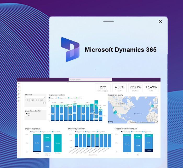Click Shipped on time legend in Shipments over time
183x168 pixels.
click(62, 98)
